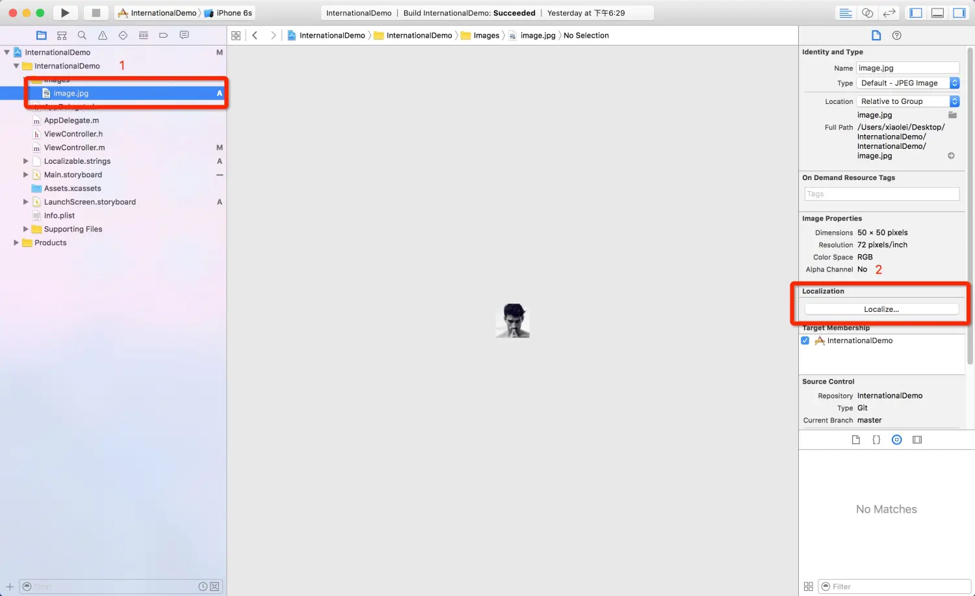The width and height of the screenshot is (975, 596).
Task: Open the Object library
Action: tap(897, 440)
